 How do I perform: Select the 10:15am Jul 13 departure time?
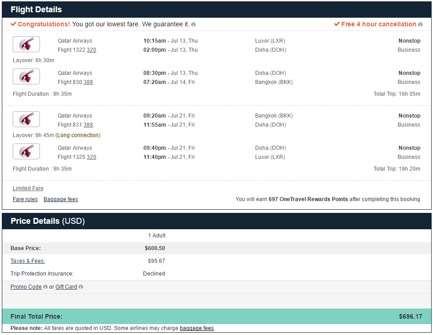click(170, 41)
